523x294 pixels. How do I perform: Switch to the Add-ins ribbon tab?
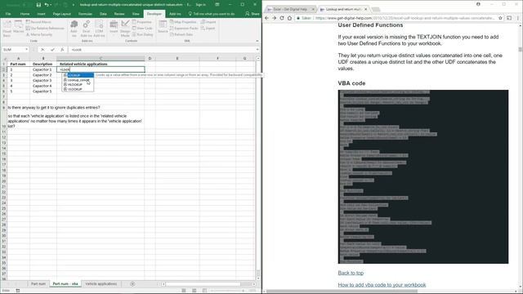click(175, 14)
